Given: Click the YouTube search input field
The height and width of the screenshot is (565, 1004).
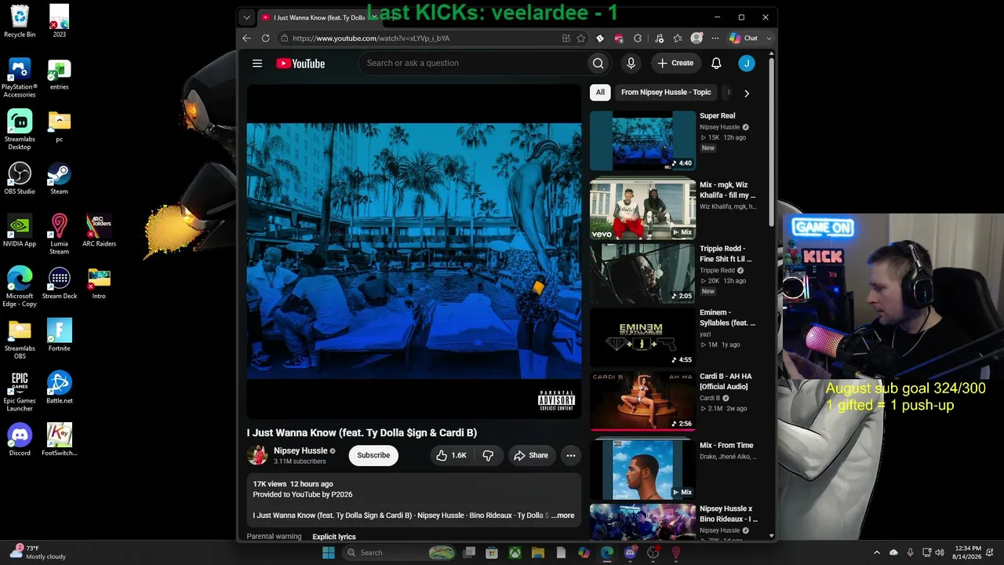Looking at the screenshot, I should pyautogui.click(x=473, y=64).
